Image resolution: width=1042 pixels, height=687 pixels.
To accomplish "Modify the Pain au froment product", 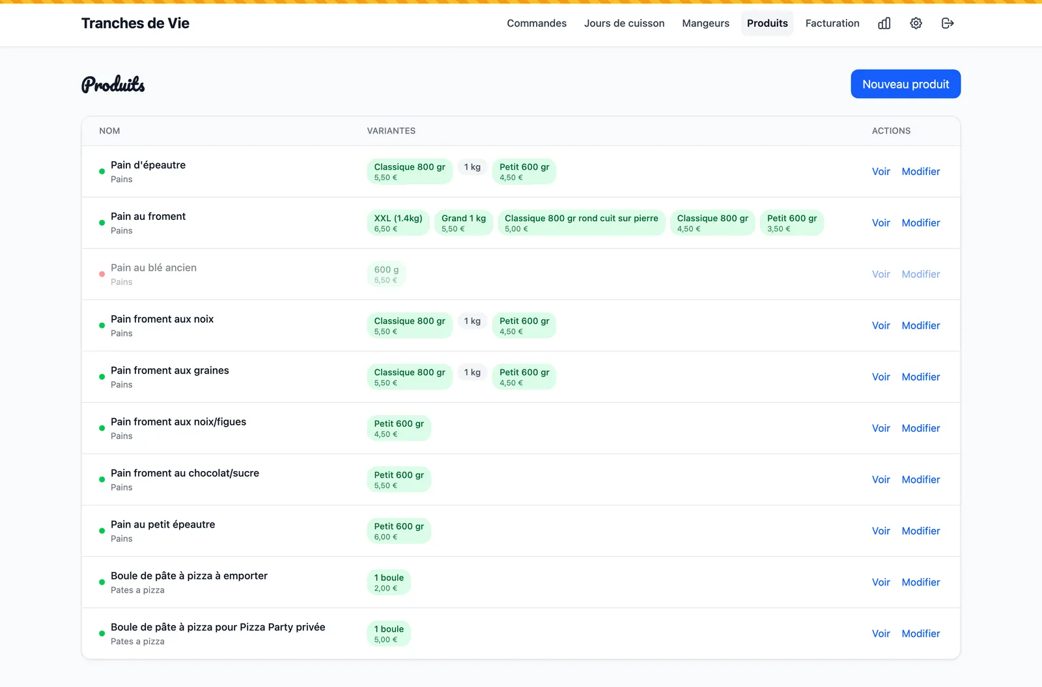I will pos(921,223).
